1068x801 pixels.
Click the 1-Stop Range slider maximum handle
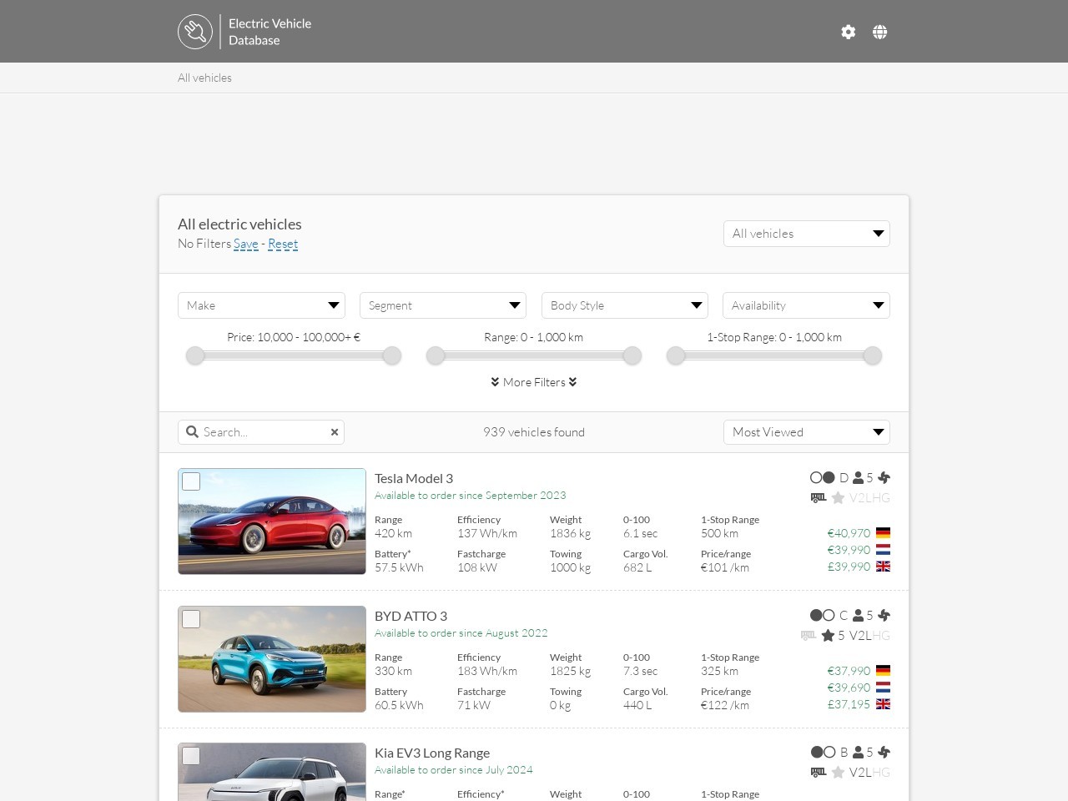pos(873,356)
